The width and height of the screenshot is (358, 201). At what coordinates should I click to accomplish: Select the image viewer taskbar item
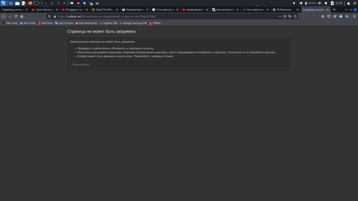point(97,3)
